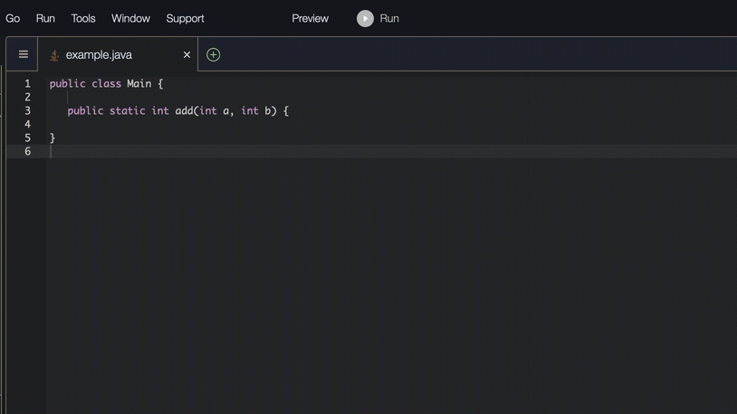Open the Support menu
Viewport: 737px width, 414px height.
(185, 18)
